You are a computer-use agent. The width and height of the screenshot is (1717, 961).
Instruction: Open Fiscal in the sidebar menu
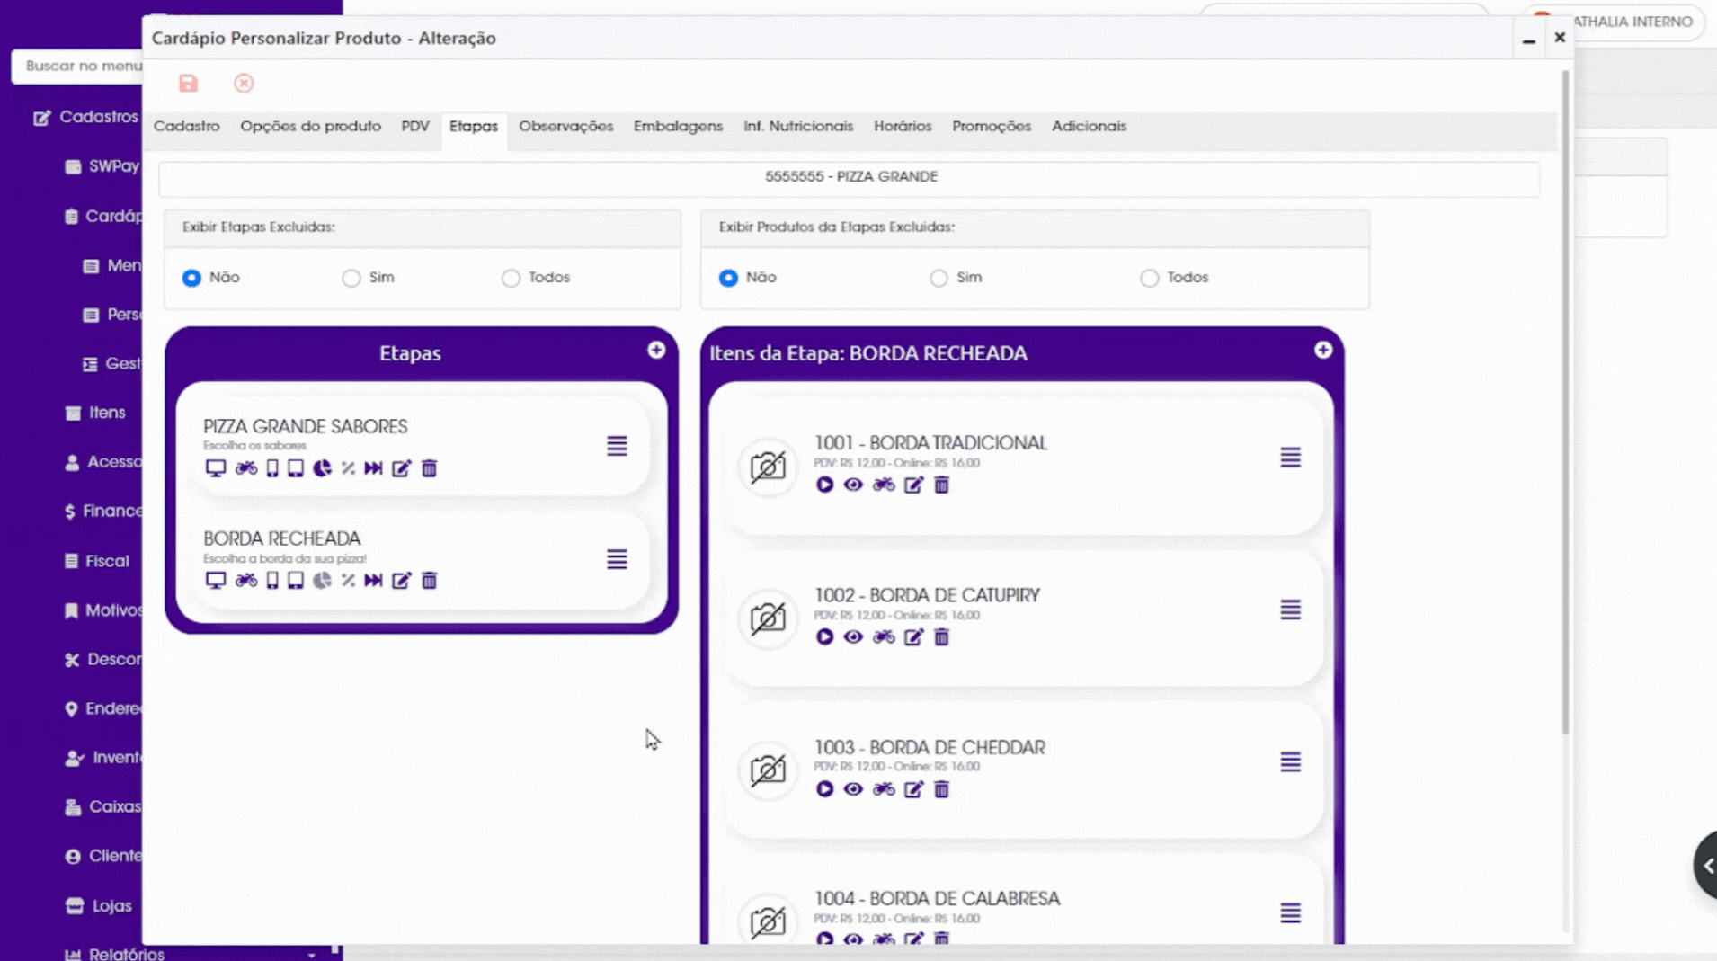(x=97, y=561)
